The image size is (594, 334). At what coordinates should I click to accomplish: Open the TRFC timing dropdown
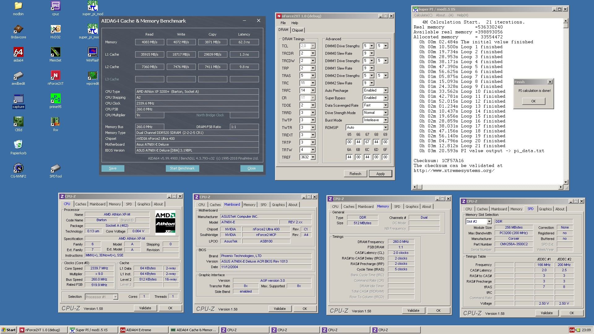[313, 90]
